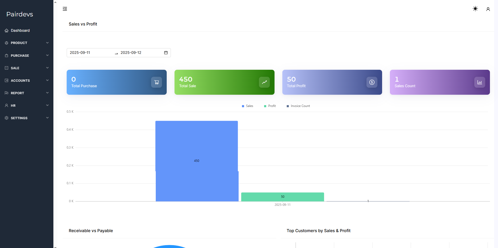Image resolution: width=498 pixels, height=248 pixels.
Task: Expand the PRODUCT menu chevron
Action: [47, 43]
